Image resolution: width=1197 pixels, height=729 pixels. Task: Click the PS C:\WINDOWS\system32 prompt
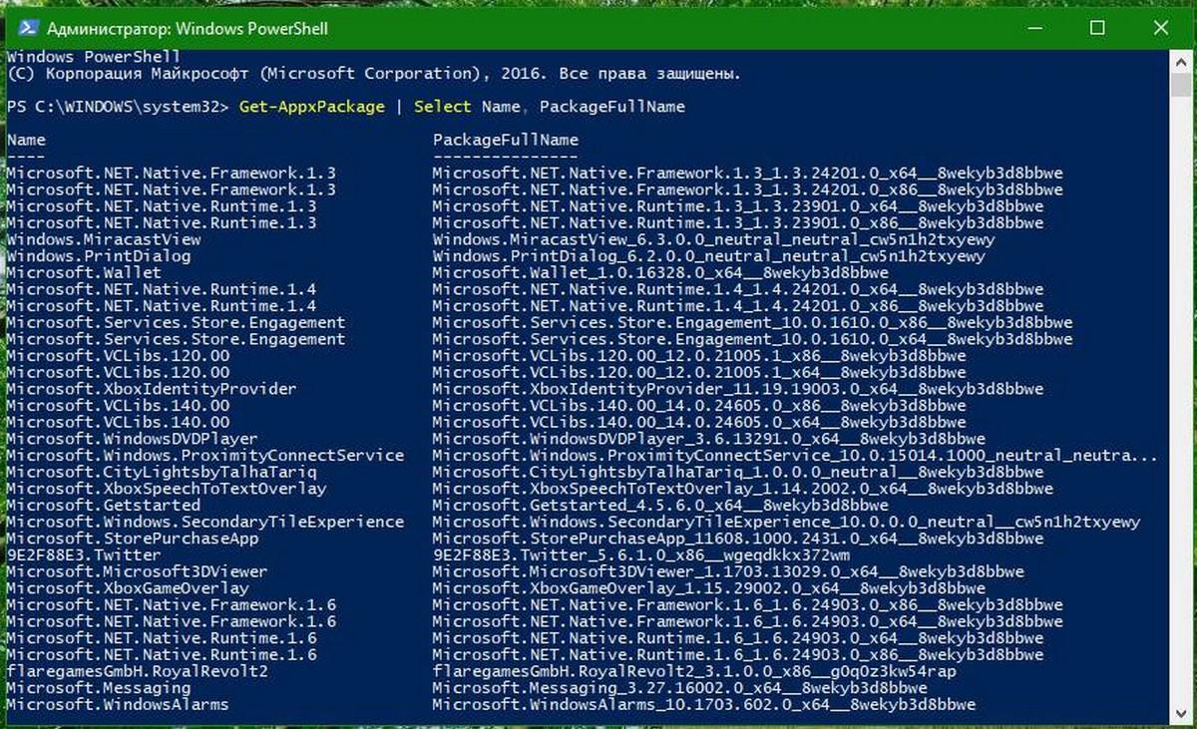(118, 107)
